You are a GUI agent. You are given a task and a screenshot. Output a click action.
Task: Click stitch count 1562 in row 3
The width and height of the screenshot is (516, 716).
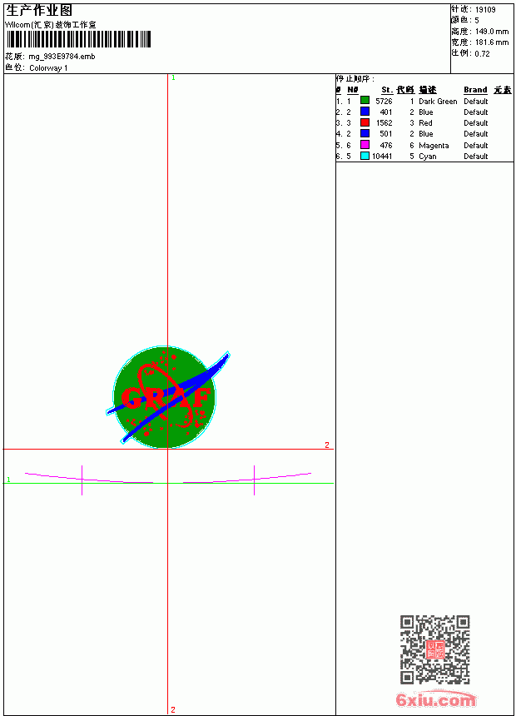coord(385,123)
